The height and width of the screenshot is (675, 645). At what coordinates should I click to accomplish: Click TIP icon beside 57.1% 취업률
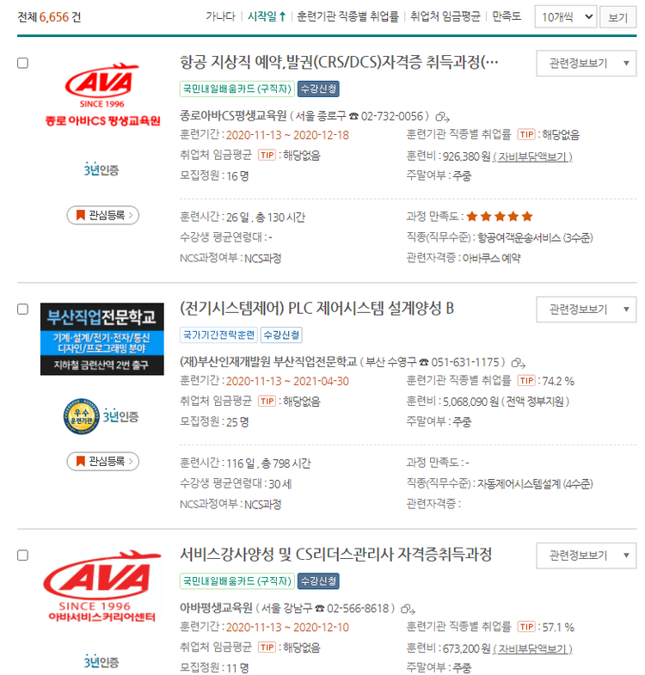coord(526,627)
